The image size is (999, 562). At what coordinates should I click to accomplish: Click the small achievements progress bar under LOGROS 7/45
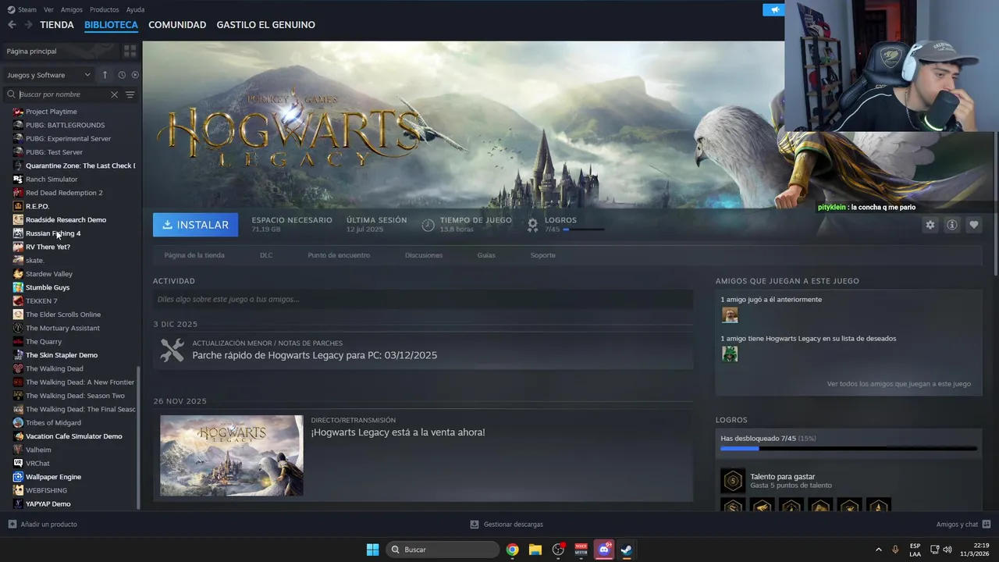pos(583,229)
